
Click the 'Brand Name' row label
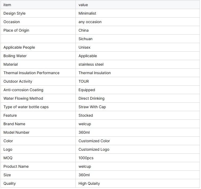[x=14, y=124]
